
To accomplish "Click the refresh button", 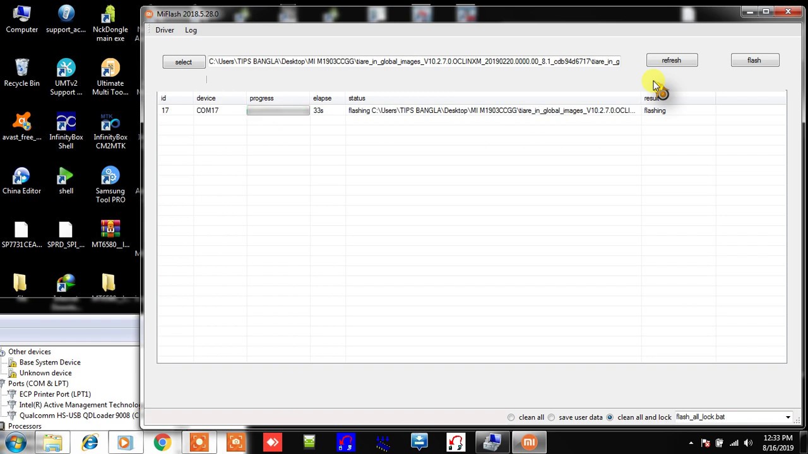I will (672, 61).
